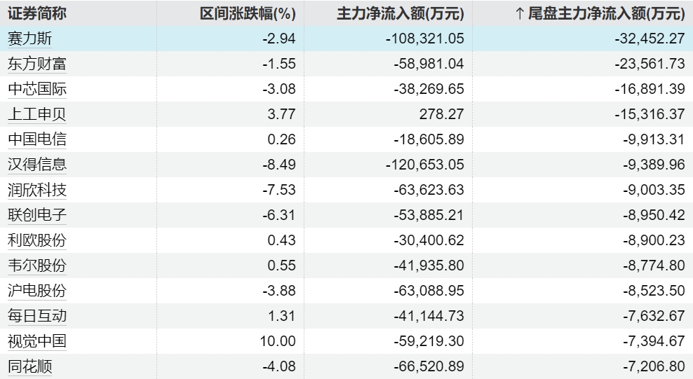
Task: Click the sort arrow on 尾盘主力净流入额 header
Action: [x=520, y=13]
